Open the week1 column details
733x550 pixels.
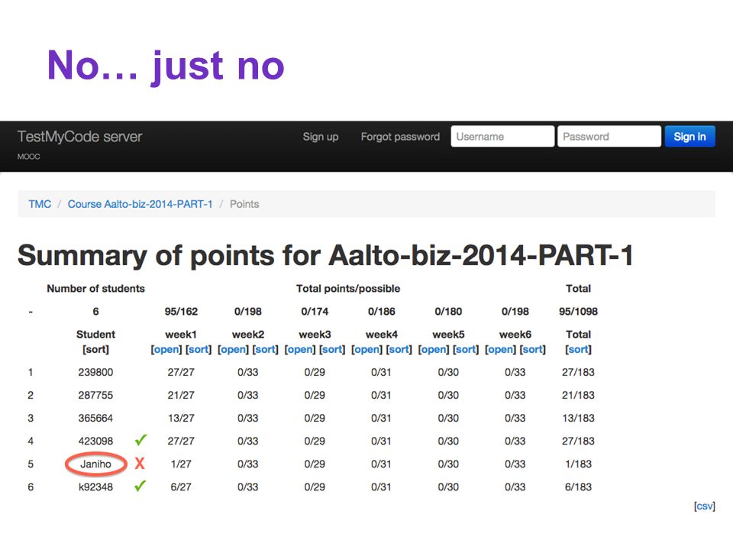tap(166, 349)
